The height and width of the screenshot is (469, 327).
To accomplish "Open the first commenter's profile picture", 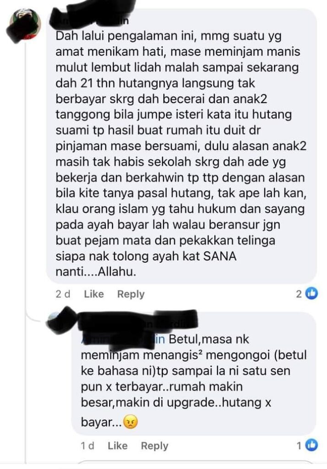I will pyautogui.click(x=25, y=25).
